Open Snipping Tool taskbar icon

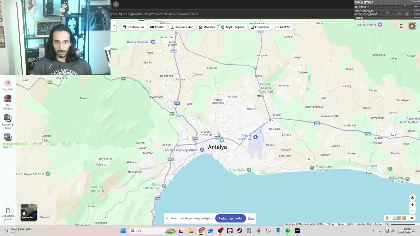(x=268, y=231)
